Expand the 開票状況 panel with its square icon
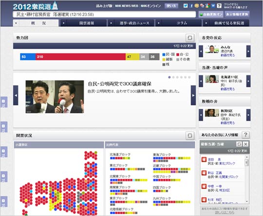Image resolution: width=263 pixels, height=216 pixels. point(190,135)
